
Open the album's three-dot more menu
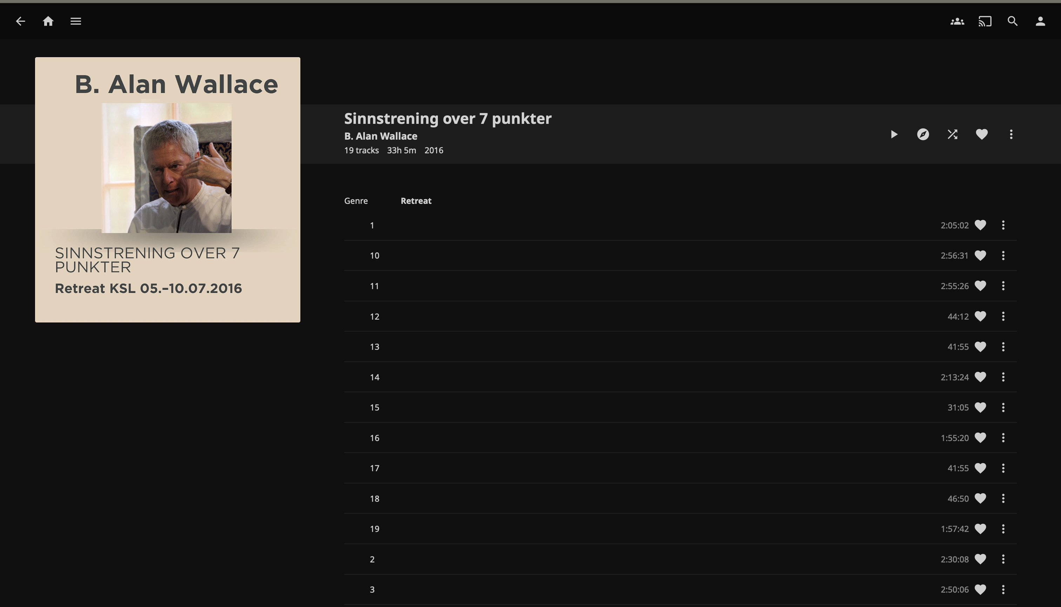1010,134
